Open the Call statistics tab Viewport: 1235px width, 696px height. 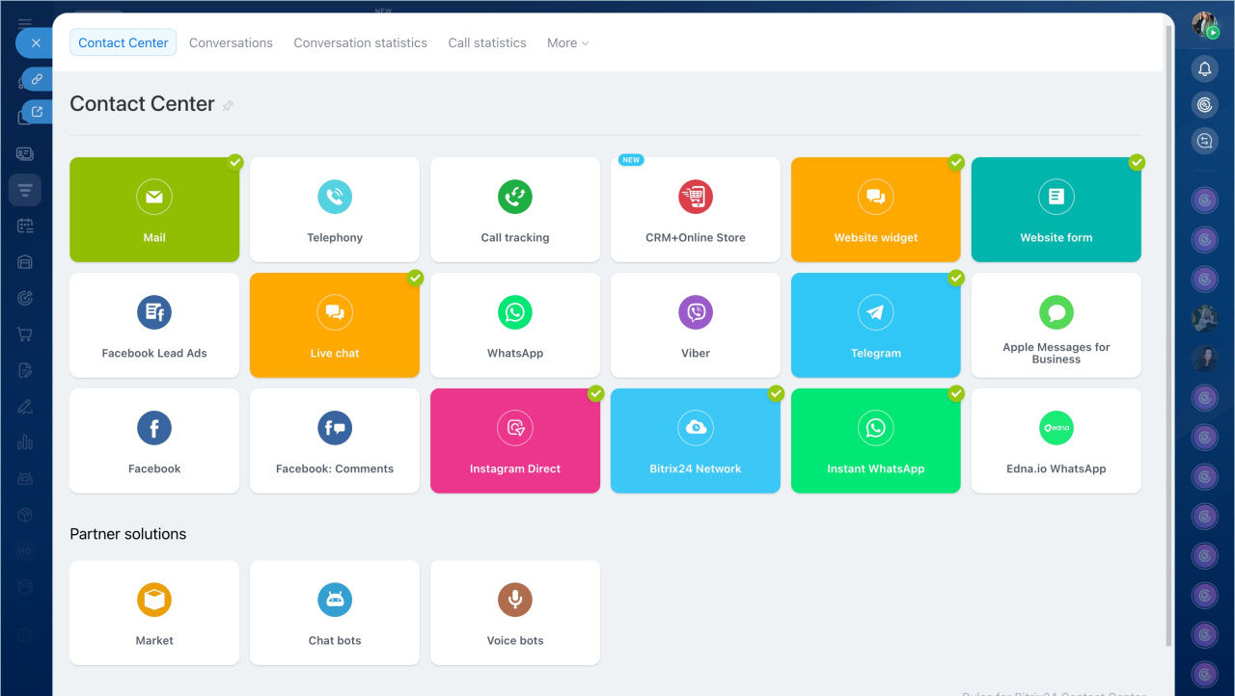tap(487, 43)
